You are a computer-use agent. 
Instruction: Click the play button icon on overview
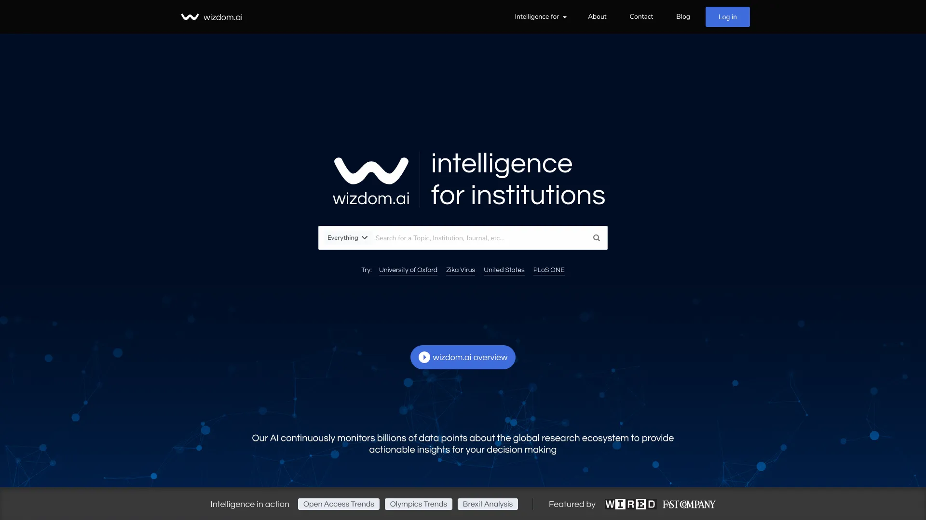point(423,357)
